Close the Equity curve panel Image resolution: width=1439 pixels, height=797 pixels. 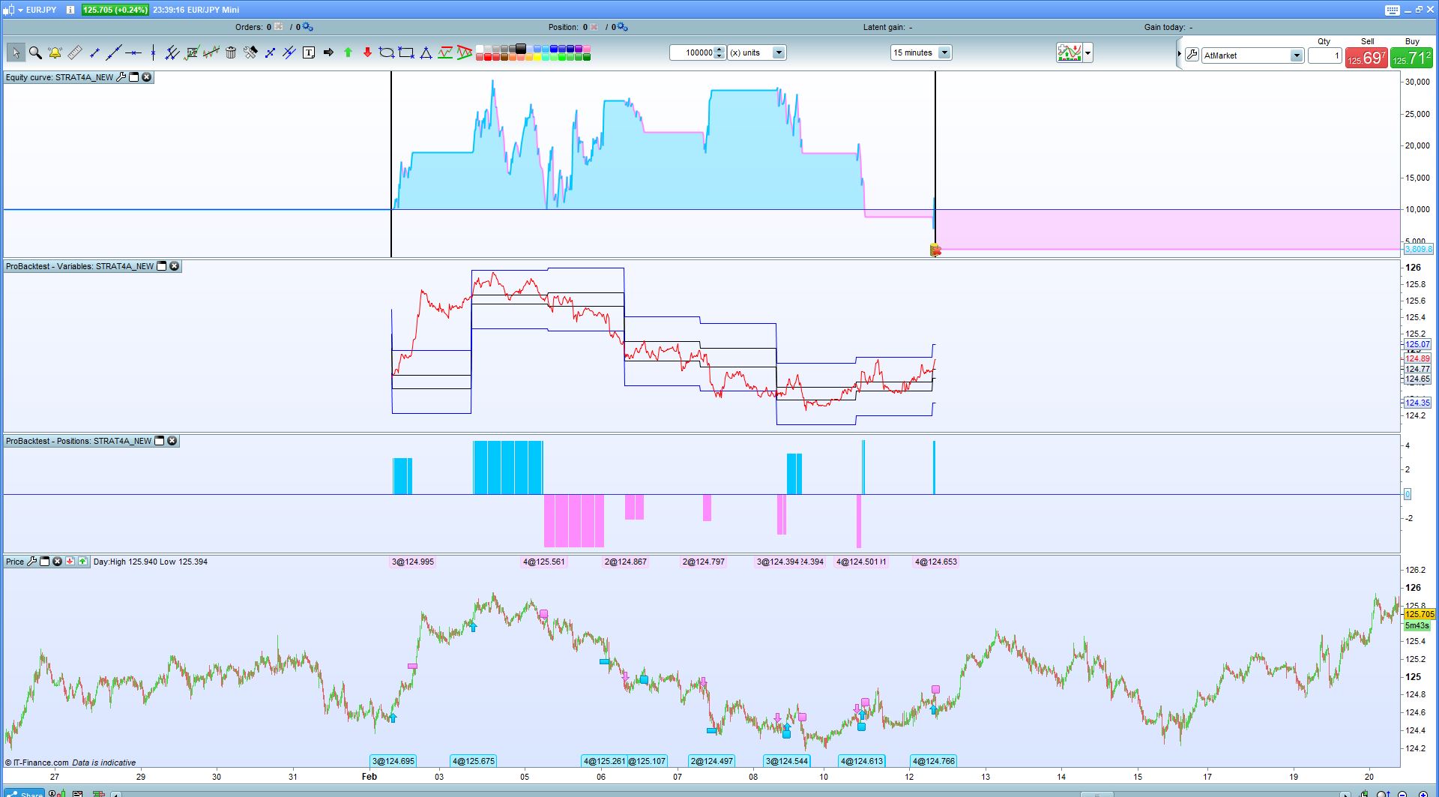[147, 77]
